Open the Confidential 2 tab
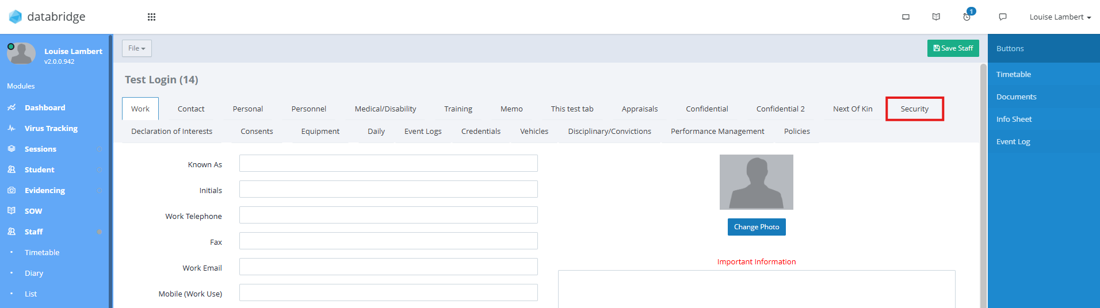Viewport: 1100px width, 308px height. [781, 109]
